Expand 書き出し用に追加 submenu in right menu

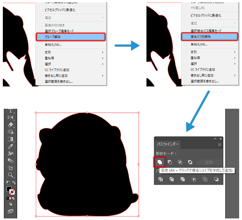point(210,75)
